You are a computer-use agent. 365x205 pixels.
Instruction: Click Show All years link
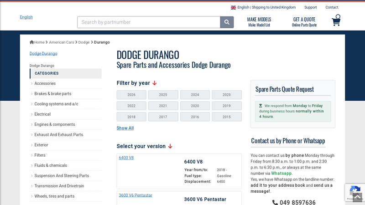(x=125, y=128)
